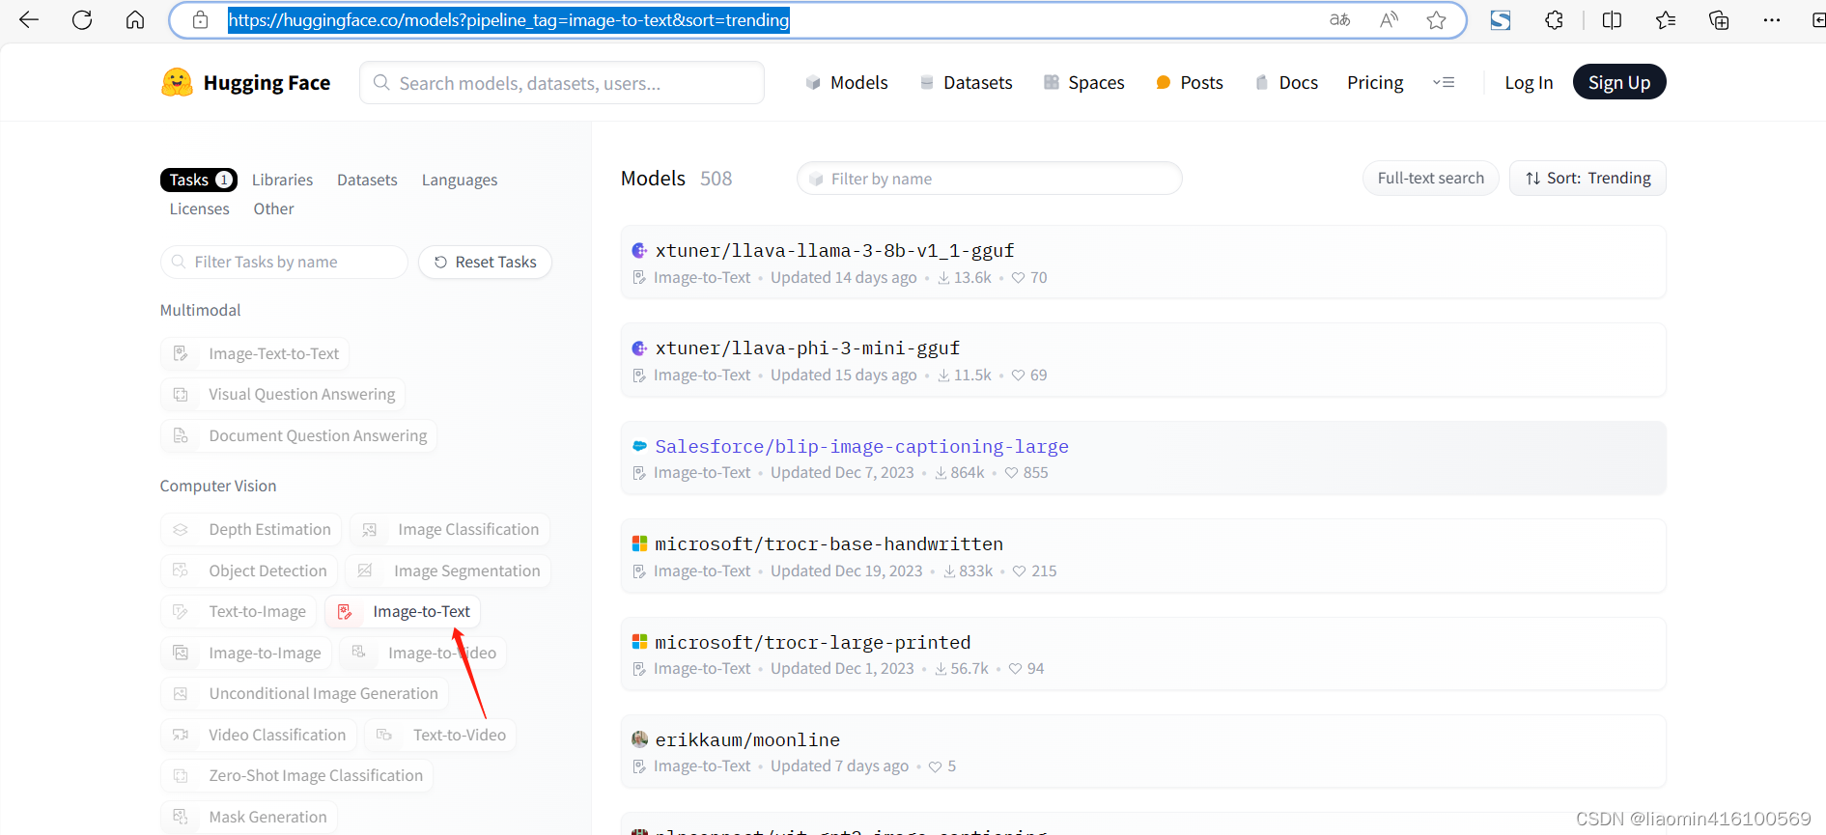1826x835 pixels.
Task: Open the favorites list icon
Action: point(1666,20)
